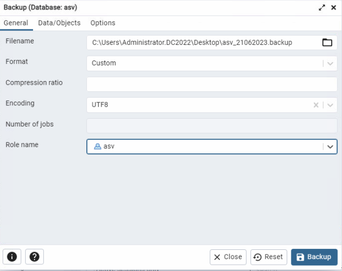Clear the UTF8 encoding selection
Image resolution: width=342 pixels, height=271 pixels.
click(316, 105)
